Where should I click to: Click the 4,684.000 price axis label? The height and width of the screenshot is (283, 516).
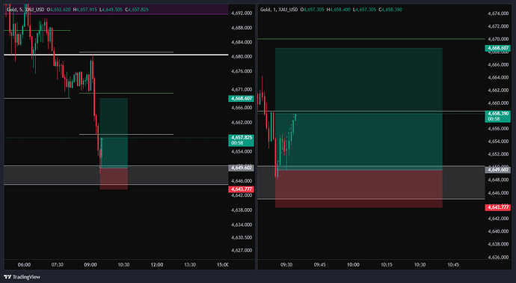[x=242, y=42]
